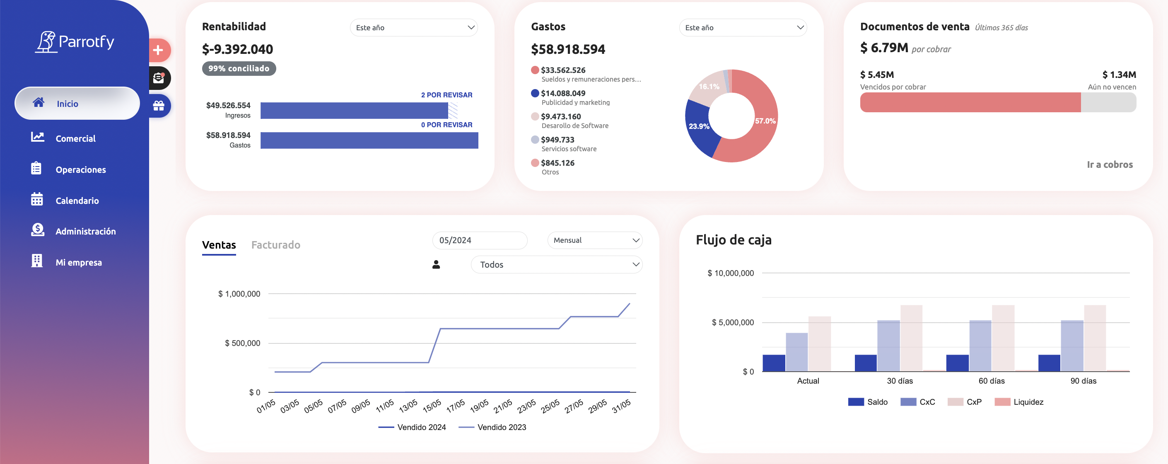Viewport: 1168px width, 464px height.
Task: Click the Parrotfy logo
Action: [x=75, y=42]
